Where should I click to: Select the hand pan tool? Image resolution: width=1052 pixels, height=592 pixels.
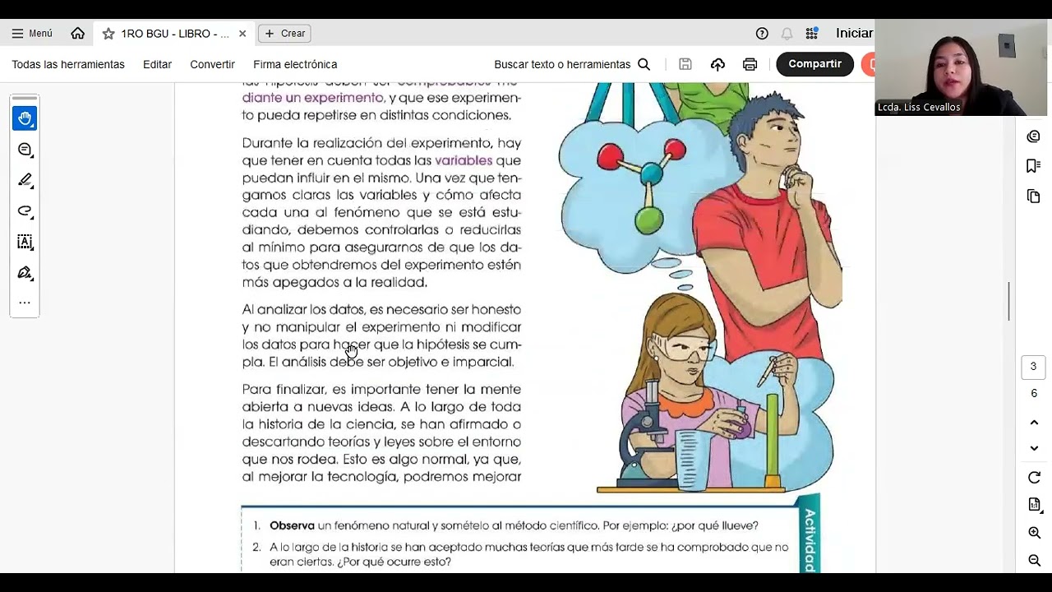pos(25,118)
